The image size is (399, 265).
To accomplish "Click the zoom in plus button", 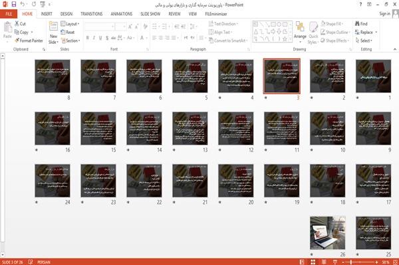I will pos(376,262).
